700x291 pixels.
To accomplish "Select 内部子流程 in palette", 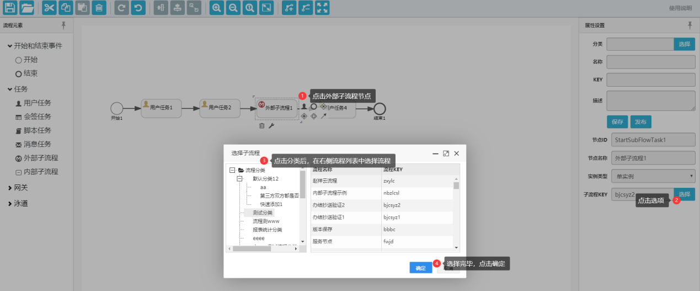I will coord(36,172).
